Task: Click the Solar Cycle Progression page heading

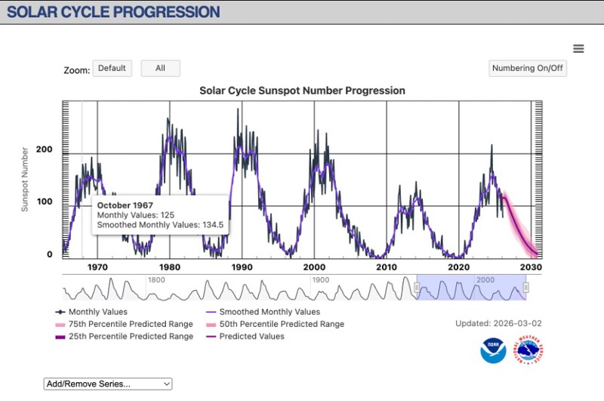Action: [x=113, y=12]
